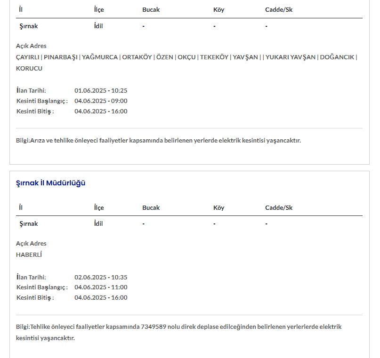Image resolution: width=380 pixels, height=358 pixels.
Task: Click the outage start 04.06.2025 - 11:00
Action: tap(101, 287)
